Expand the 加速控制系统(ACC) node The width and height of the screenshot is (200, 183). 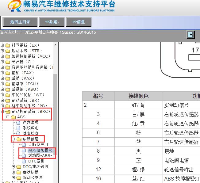pyautogui.click(x=2, y=56)
